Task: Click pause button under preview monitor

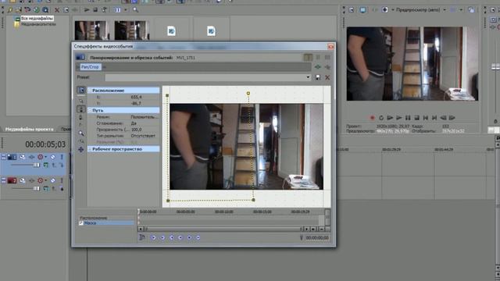Action: [x=408, y=118]
